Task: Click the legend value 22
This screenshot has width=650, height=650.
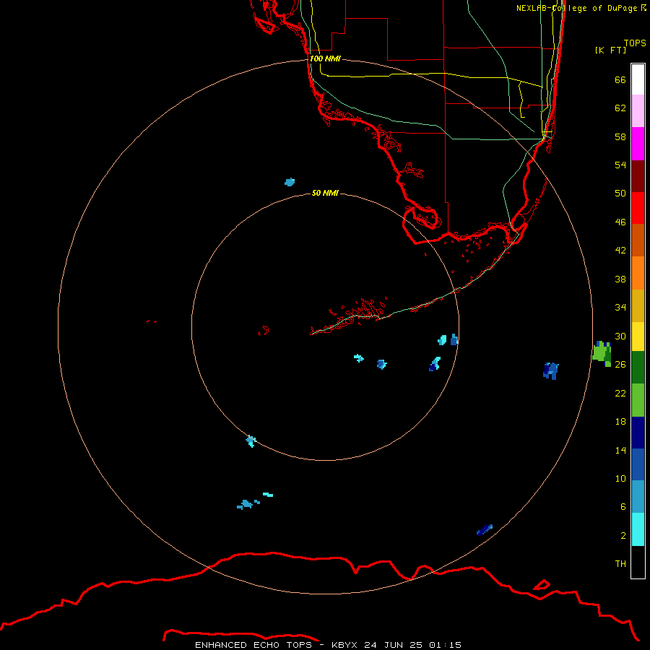Action: point(620,393)
